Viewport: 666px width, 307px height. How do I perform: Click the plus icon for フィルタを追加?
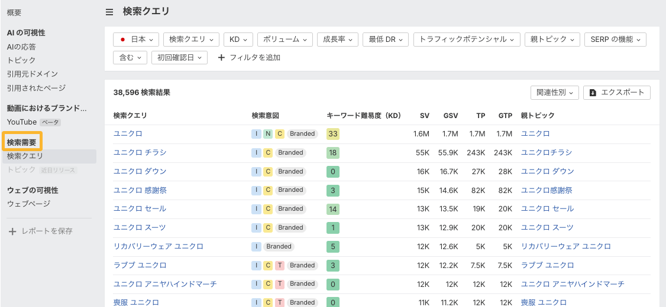(x=222, y=57)
